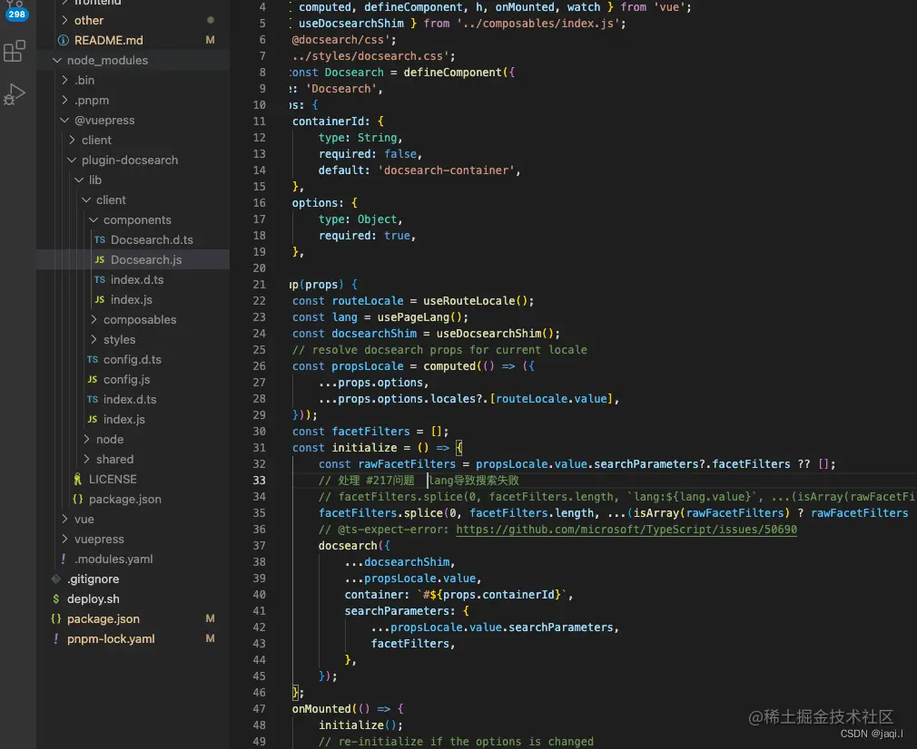Click the modified dot beside other folder
Image resolution: width=917 pixels, height=749 pixels.
(210, 21)
